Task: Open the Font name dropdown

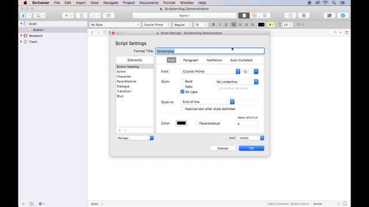Action: coord(210,71)
